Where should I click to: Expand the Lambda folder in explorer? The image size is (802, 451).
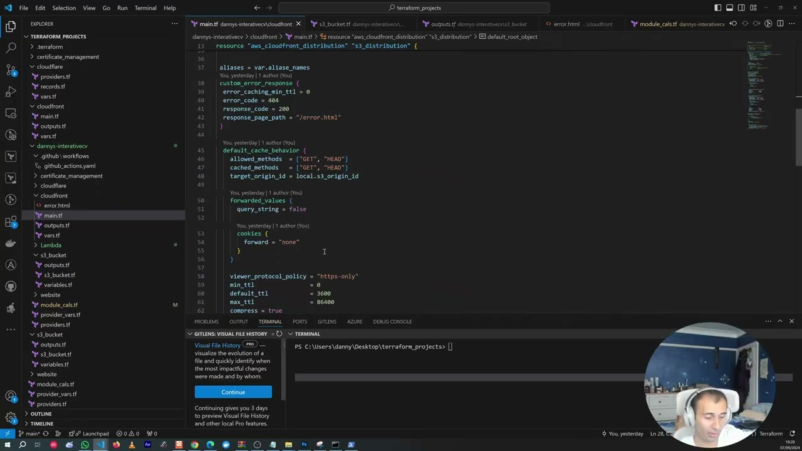50,245
